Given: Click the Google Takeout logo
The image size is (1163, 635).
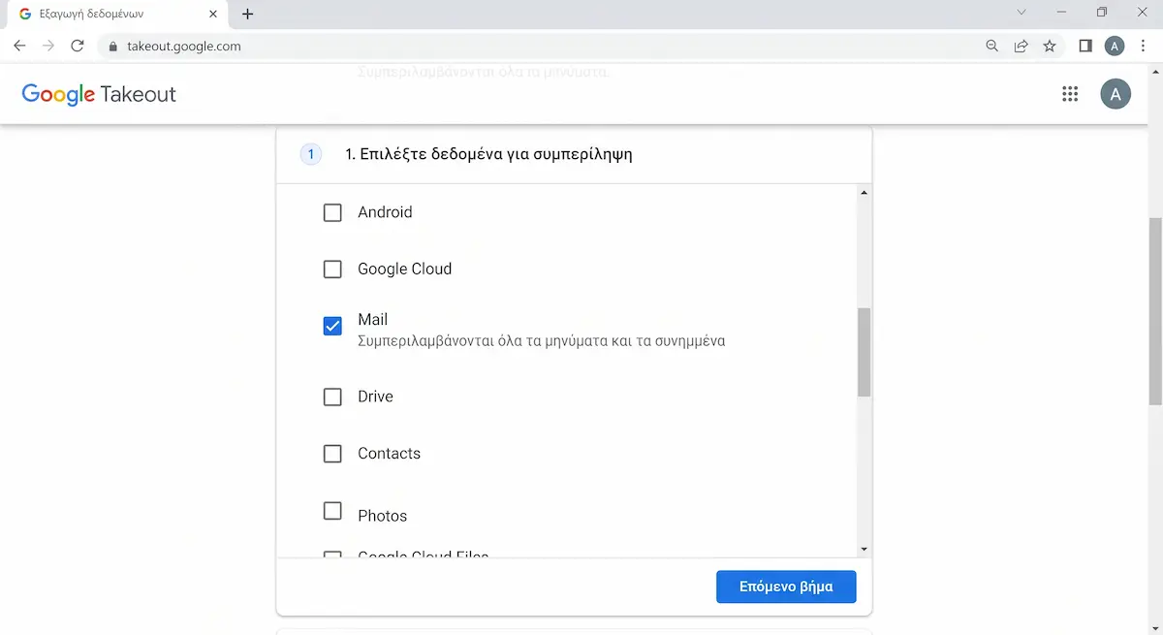Looking at the screenshot, I should click(x=99, y=94).
